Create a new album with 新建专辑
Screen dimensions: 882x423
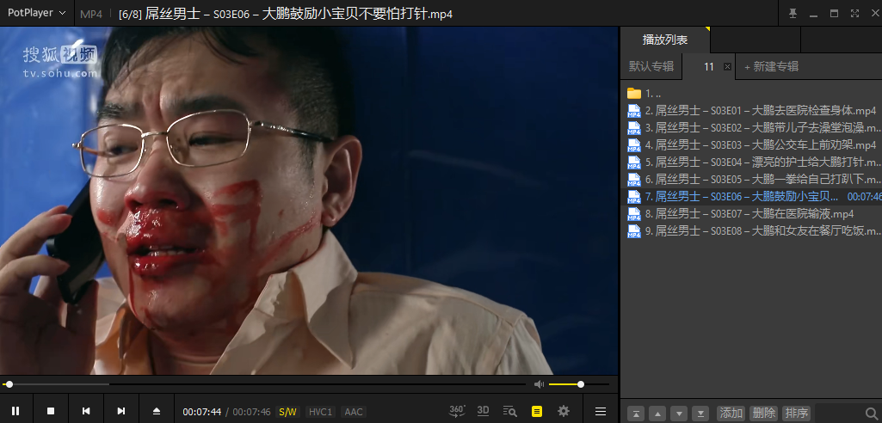(771, 66)
